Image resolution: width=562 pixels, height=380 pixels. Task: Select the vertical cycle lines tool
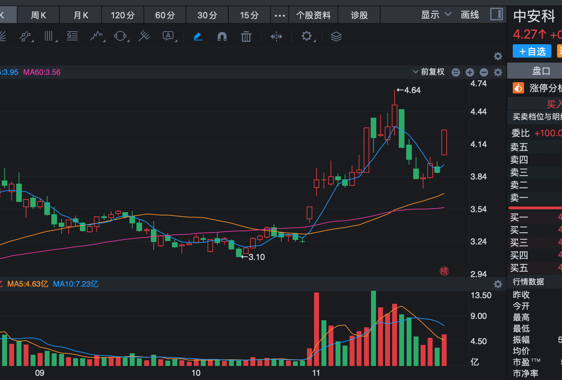[x=49, y=36]
